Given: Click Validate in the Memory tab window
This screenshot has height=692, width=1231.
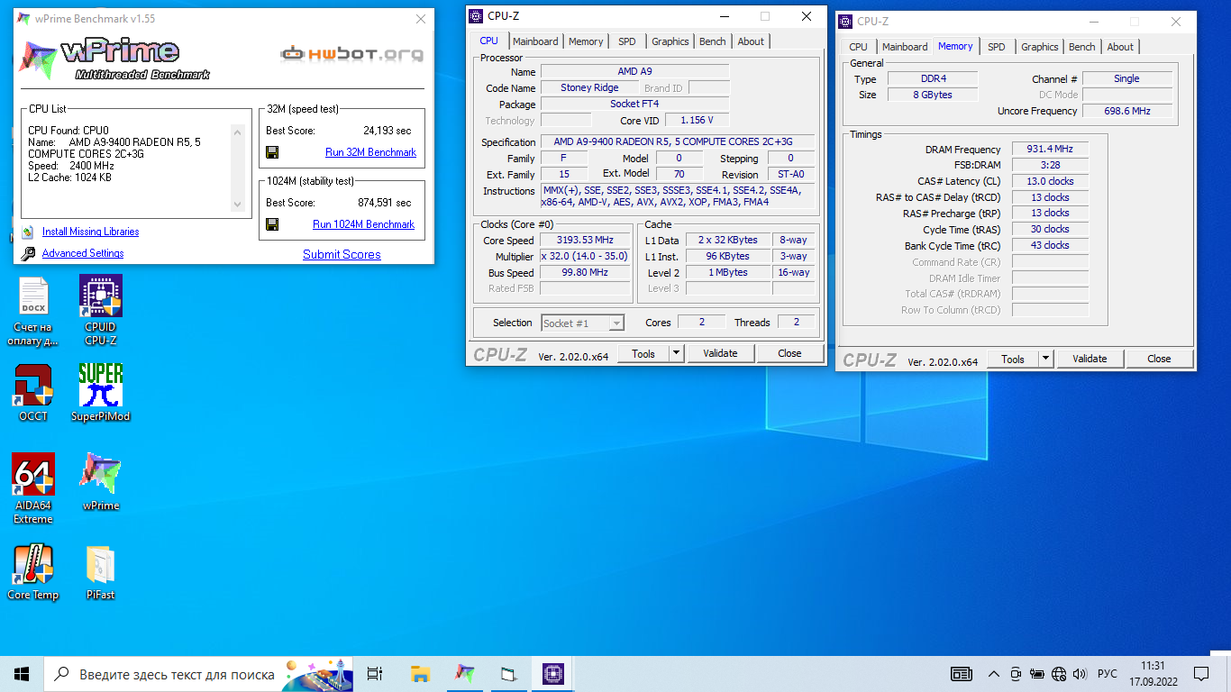Looking at the screenshot, I should pyautogui.click(x=1090, y=359).
